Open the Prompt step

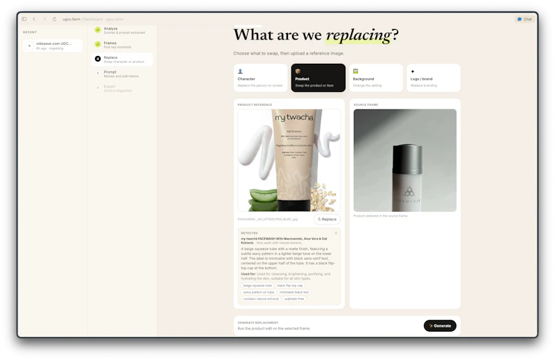point(122,74)
